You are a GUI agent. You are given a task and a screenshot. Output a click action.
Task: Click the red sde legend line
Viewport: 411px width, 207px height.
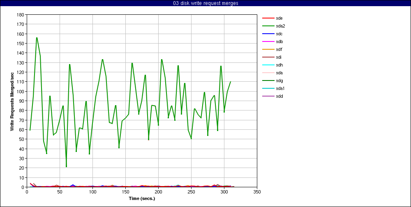tap(268, 18)
